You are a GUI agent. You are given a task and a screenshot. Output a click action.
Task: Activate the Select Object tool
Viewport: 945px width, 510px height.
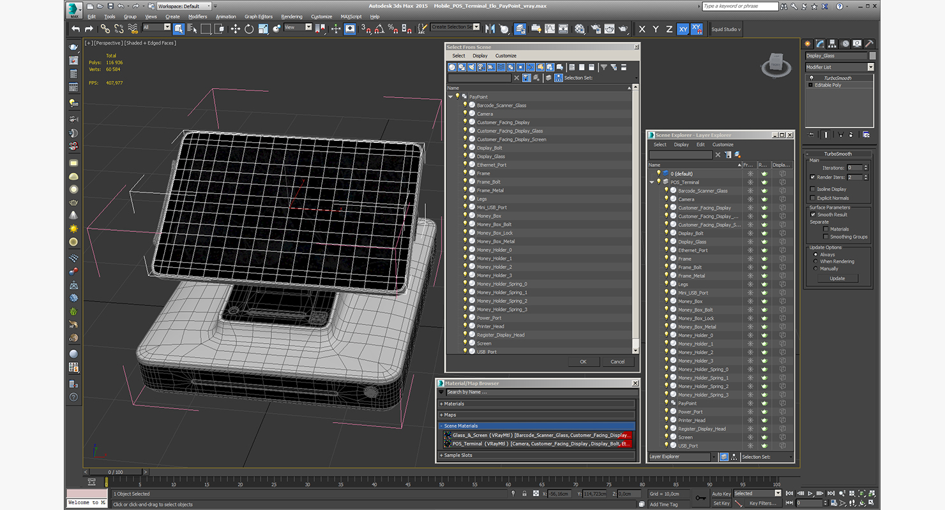(x=178, y=29)
